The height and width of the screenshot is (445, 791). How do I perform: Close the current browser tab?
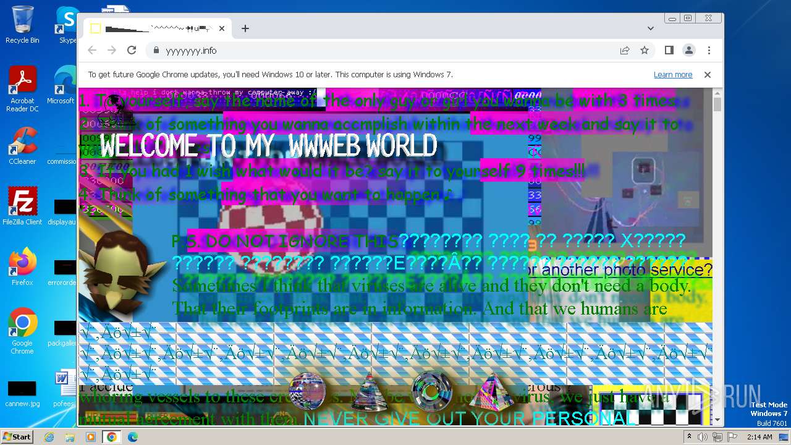tap(222, 28)
